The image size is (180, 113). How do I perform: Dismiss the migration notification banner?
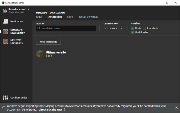[x=176, y=108]
